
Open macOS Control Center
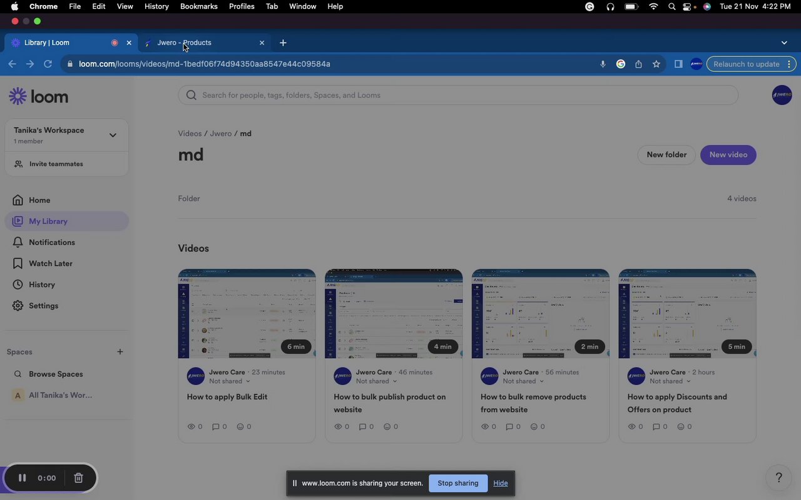tap(688, 6)
